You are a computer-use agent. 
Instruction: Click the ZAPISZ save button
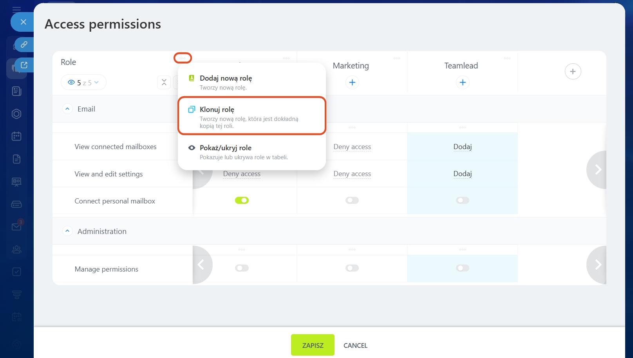313,345
